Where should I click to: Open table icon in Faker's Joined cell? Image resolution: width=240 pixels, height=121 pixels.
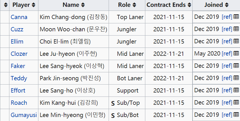[236, 66]
